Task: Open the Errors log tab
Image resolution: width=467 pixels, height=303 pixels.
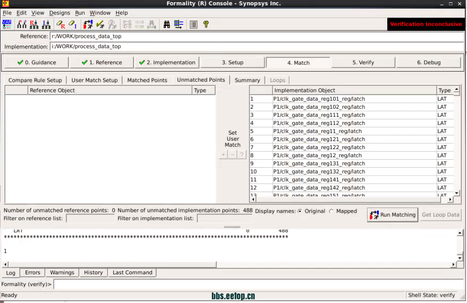Action: coord(32,273)
